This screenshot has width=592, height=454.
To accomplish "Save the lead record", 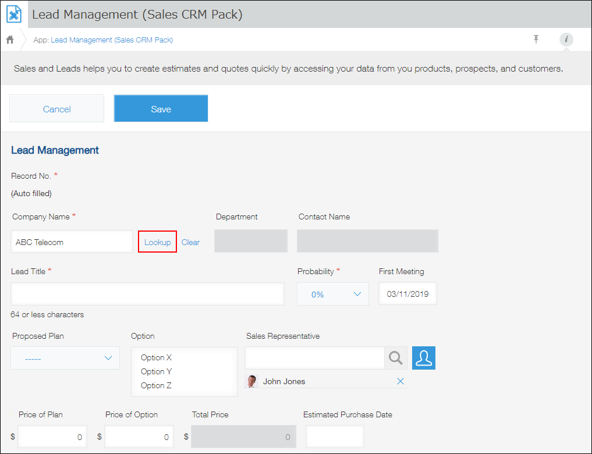I will pyautogui.click(x=161, y=109).
